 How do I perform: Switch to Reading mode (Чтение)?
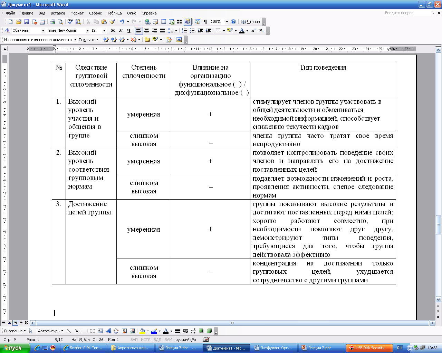251,22
